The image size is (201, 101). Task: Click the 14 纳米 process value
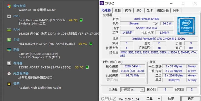coord(127,32)
